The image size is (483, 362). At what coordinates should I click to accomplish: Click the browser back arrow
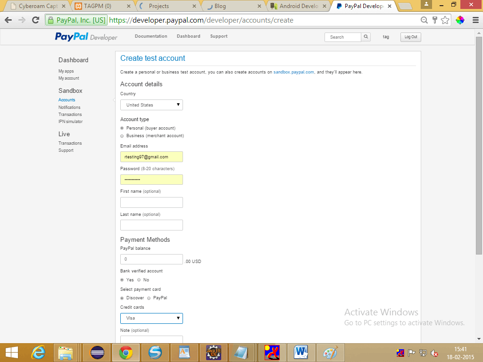tap(8, 20)
